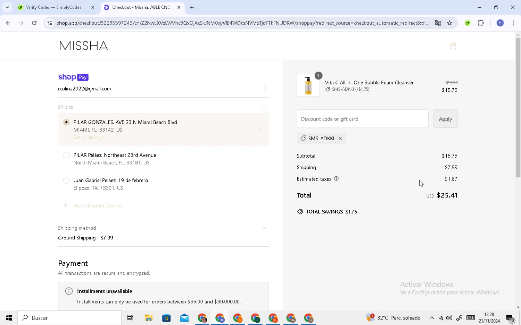View site information icon in address bar
521x325 pixels.
point(50,23)
